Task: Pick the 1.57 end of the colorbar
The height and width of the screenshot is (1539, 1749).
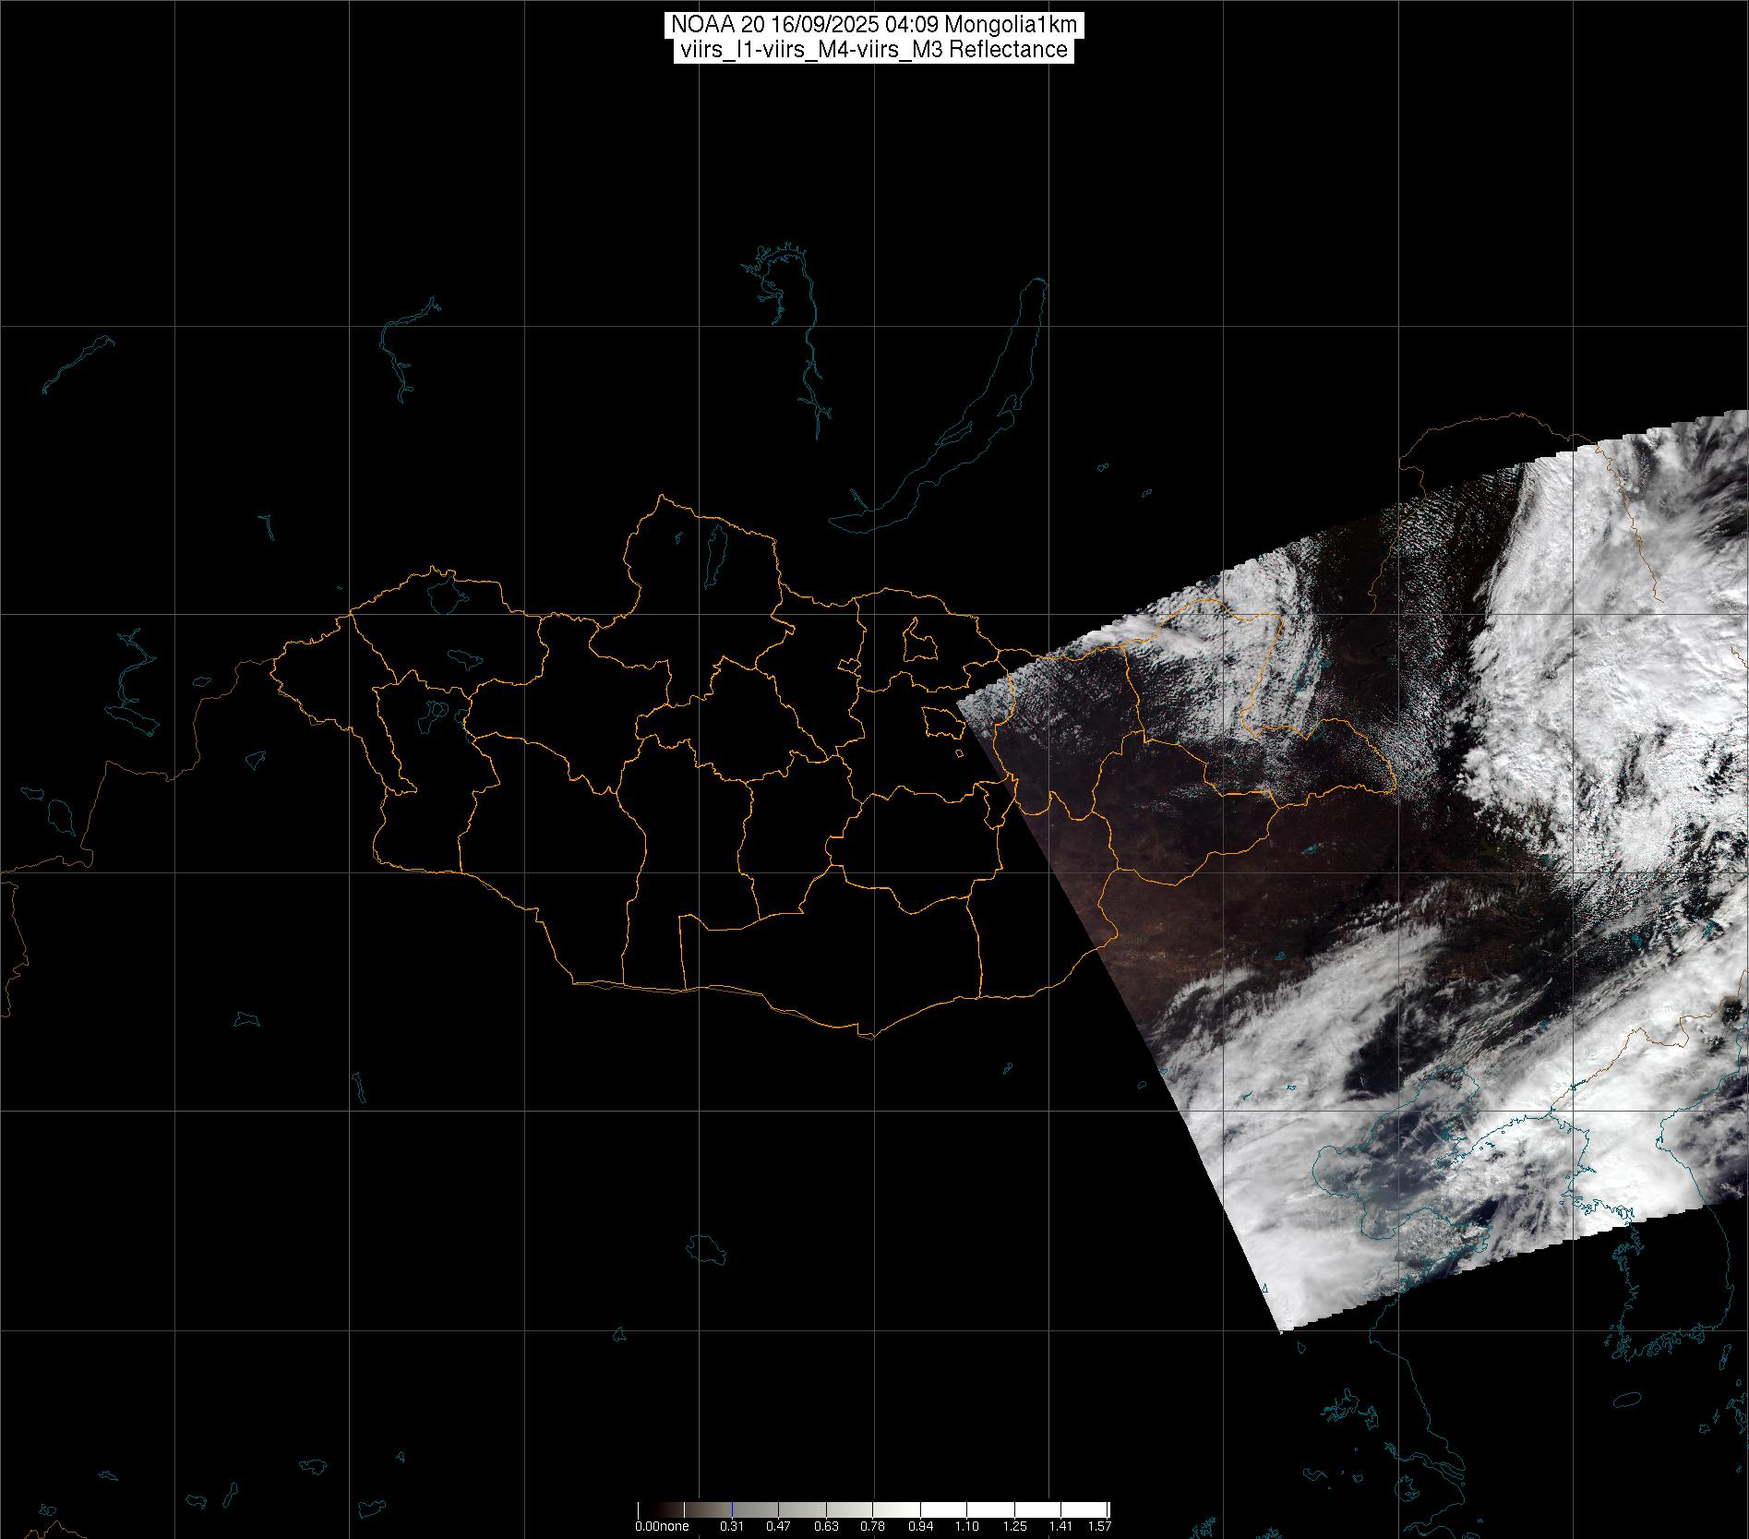Action: pos(1099,1526)
